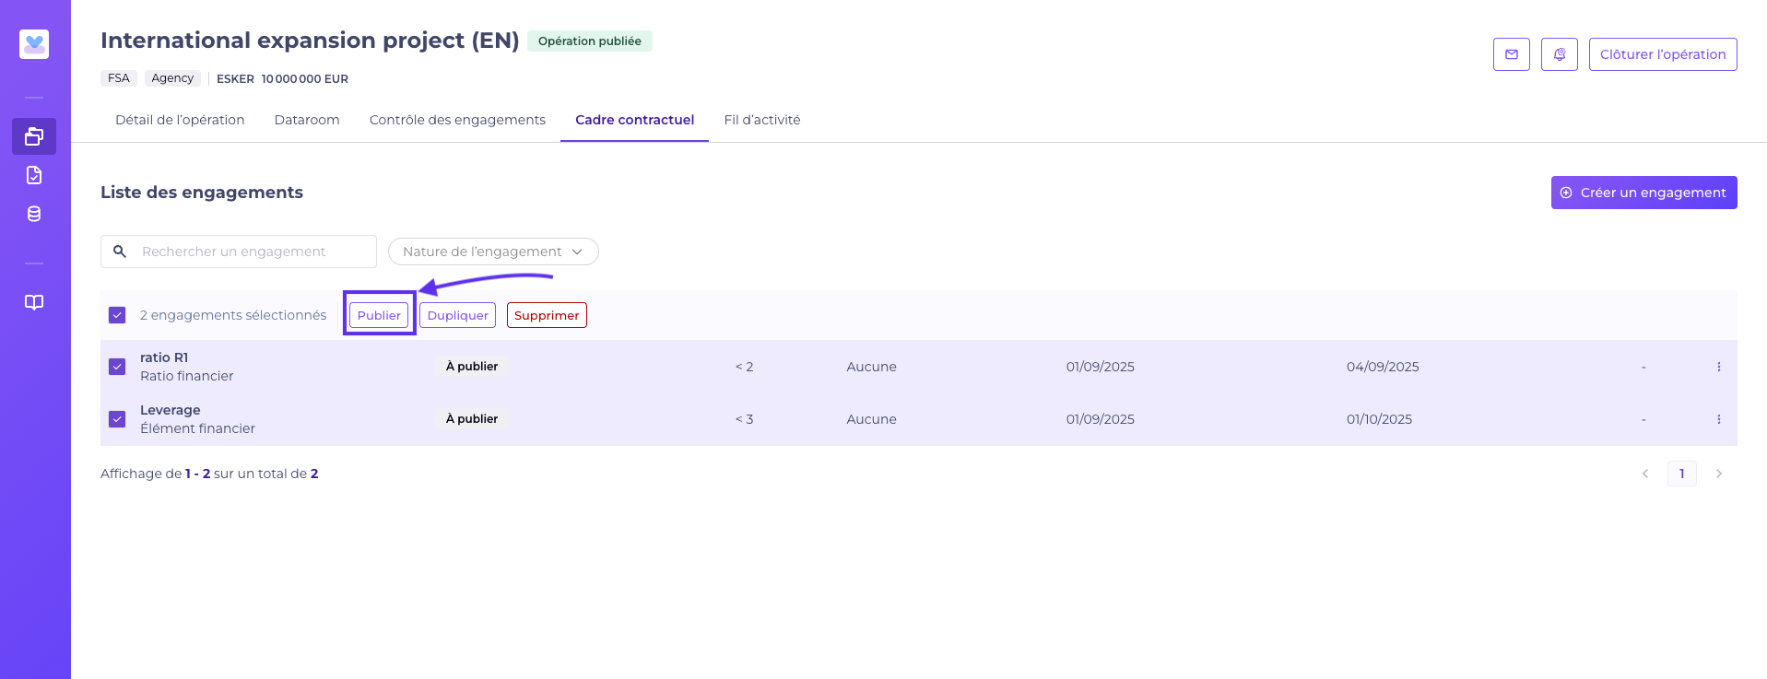
Task: Open the operations stack icon in sidebar
Action: pos(34,136)
